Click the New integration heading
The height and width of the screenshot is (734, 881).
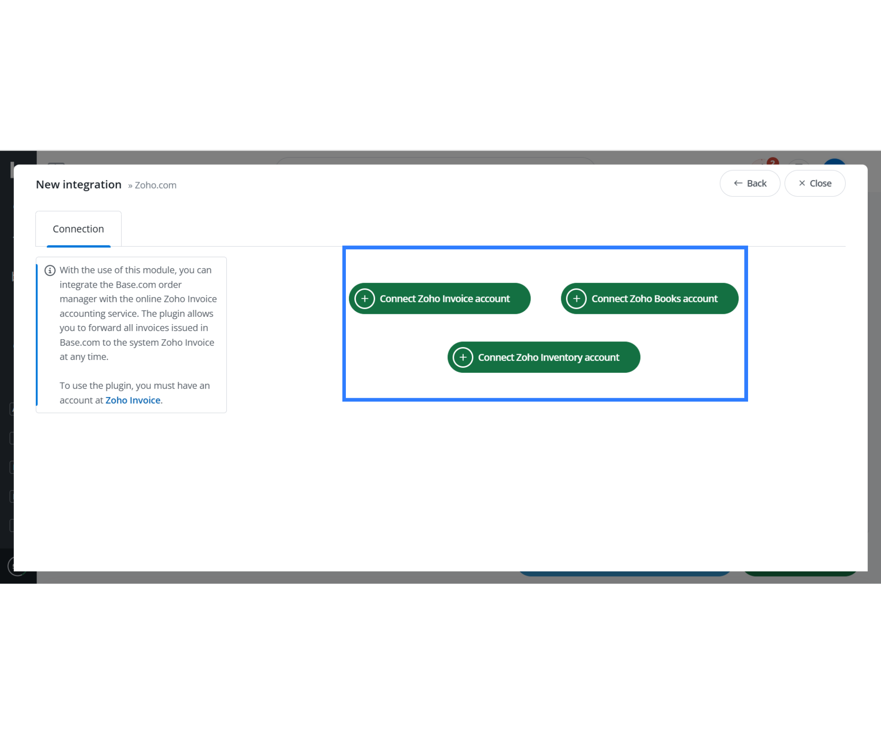click(x=78, y=184)
